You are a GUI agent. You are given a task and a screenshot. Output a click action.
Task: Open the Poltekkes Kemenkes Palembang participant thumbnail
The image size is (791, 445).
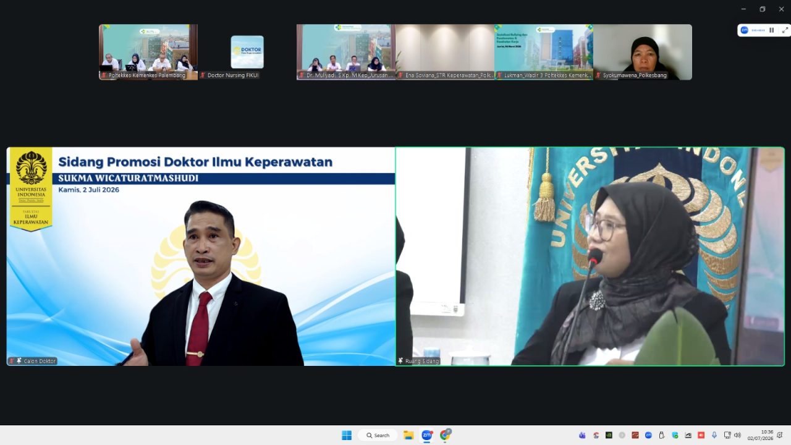click(x=148, y=52)
